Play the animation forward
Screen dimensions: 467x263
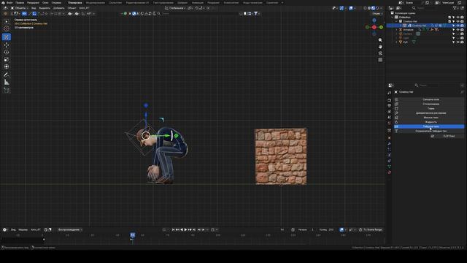185,229
